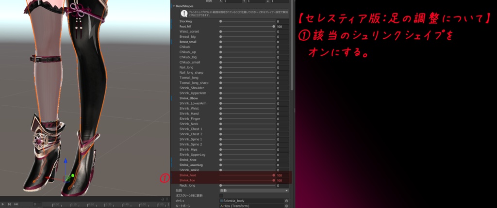Click the Breast_big slider
This screenshot has width=497, height=208.
click(x=247, y=37)
